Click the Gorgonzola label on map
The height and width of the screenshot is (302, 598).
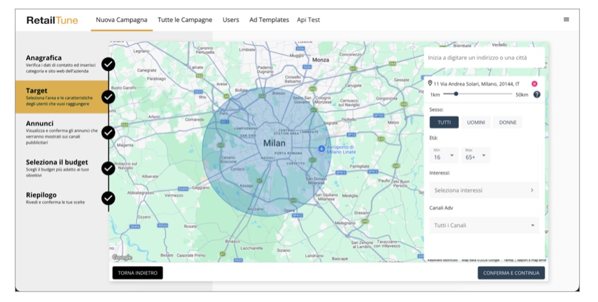coord(386,99)
